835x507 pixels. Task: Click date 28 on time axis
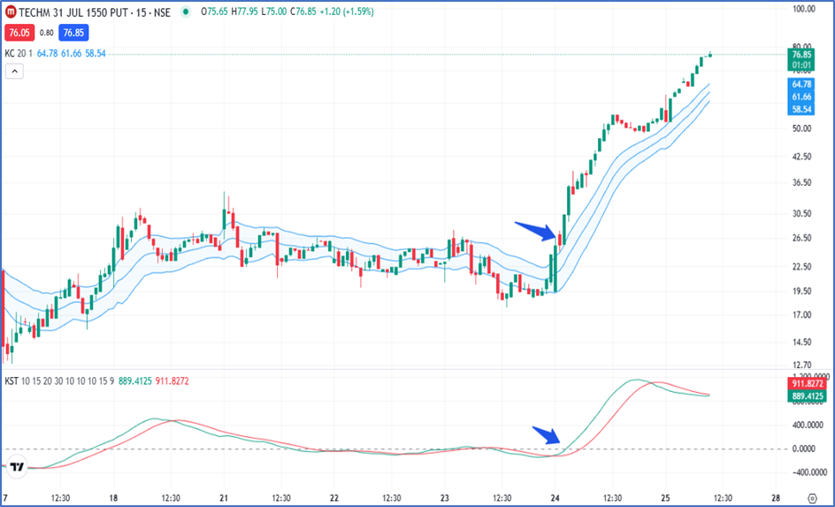(x=776, y=498)
